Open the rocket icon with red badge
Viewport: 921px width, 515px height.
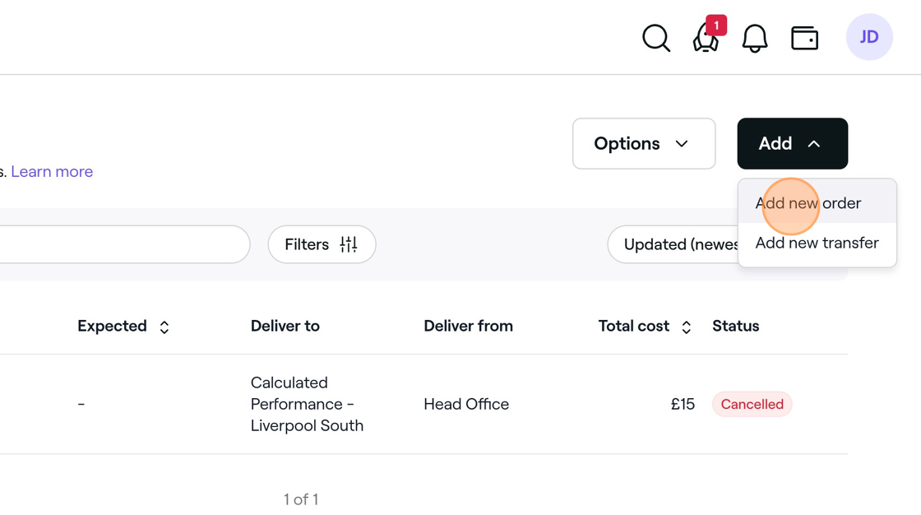[x=706, y=36]
